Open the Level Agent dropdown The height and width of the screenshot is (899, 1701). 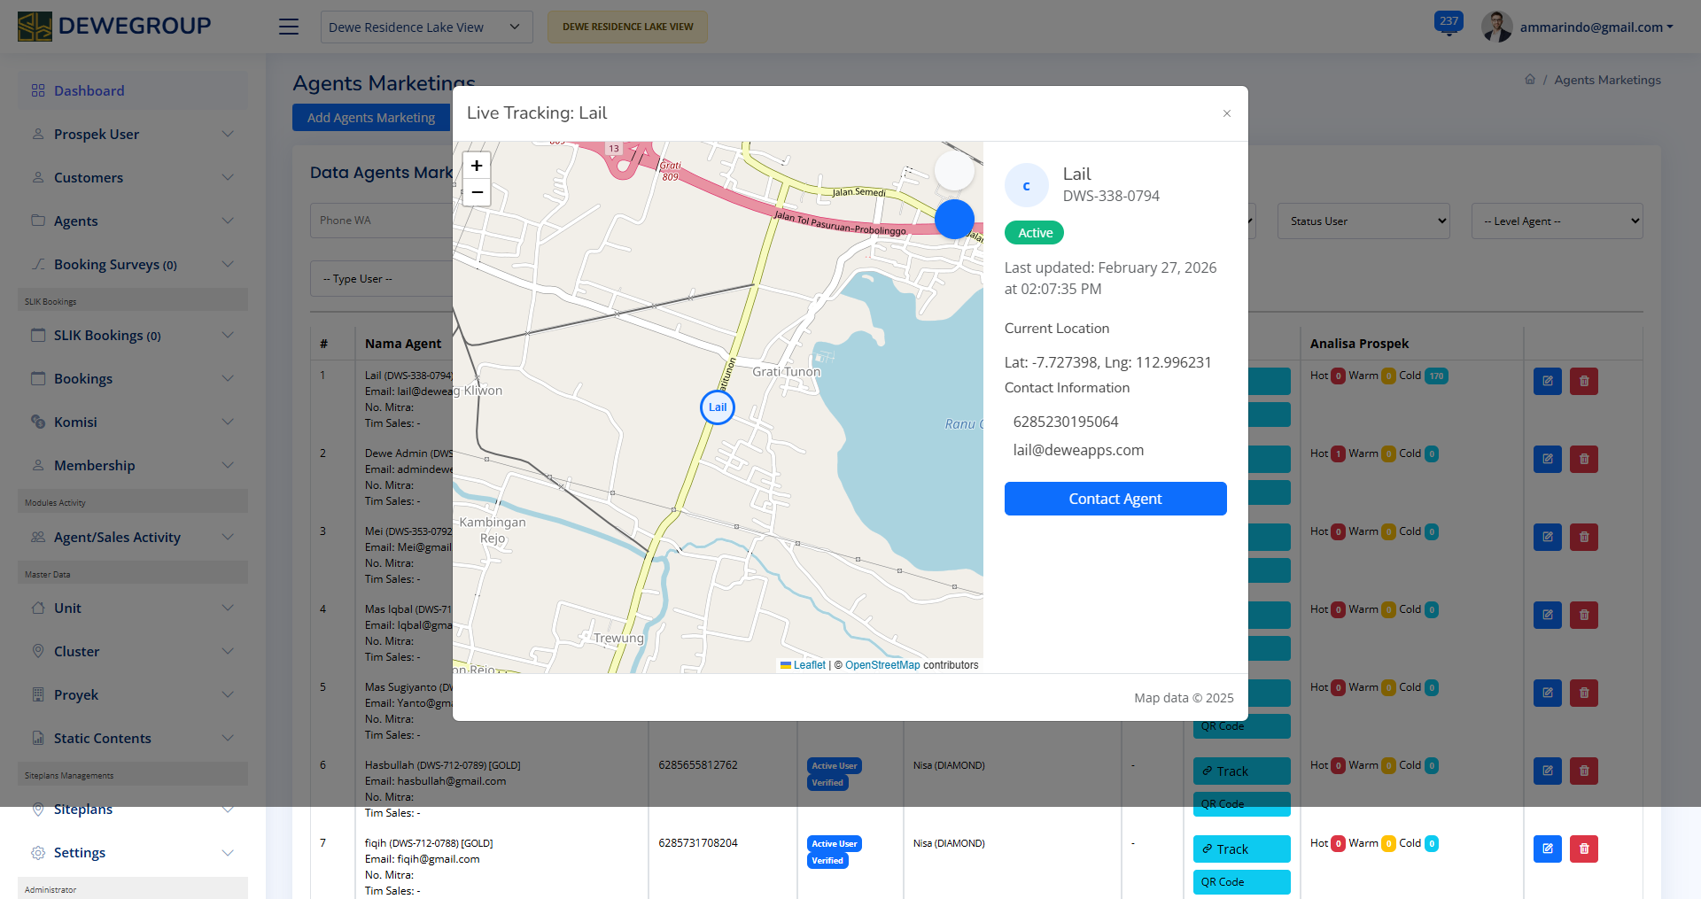[1557, 221]
